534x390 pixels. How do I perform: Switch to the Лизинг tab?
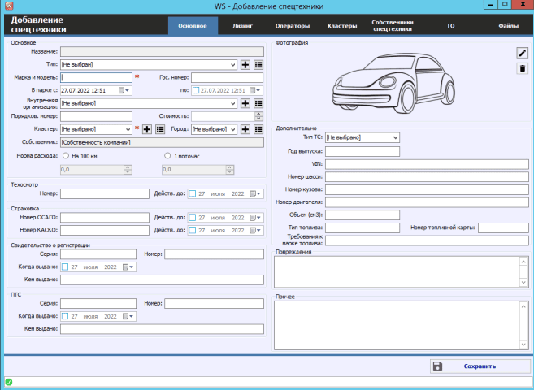[x=242, y=26]
